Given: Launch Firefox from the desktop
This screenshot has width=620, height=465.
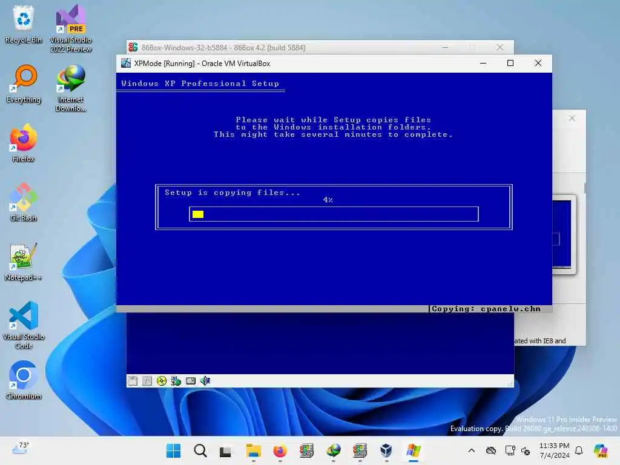Looking at the screenshot, I should (x=24, y=143).
